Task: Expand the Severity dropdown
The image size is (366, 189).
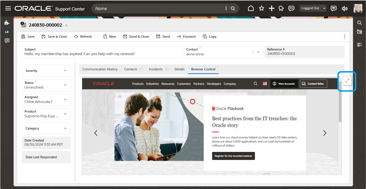Action: coord(46,71)
